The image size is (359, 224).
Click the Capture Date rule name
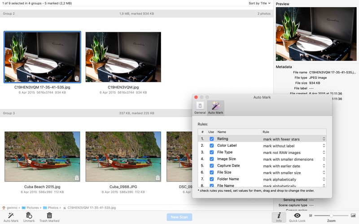(228, 165)
